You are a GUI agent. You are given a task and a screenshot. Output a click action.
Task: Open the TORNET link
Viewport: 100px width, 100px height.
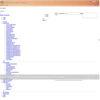8,58
